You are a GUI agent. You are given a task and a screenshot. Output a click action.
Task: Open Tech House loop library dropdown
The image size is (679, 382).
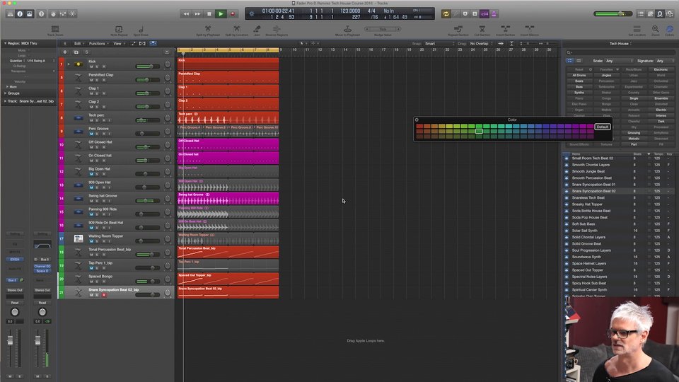620,43
